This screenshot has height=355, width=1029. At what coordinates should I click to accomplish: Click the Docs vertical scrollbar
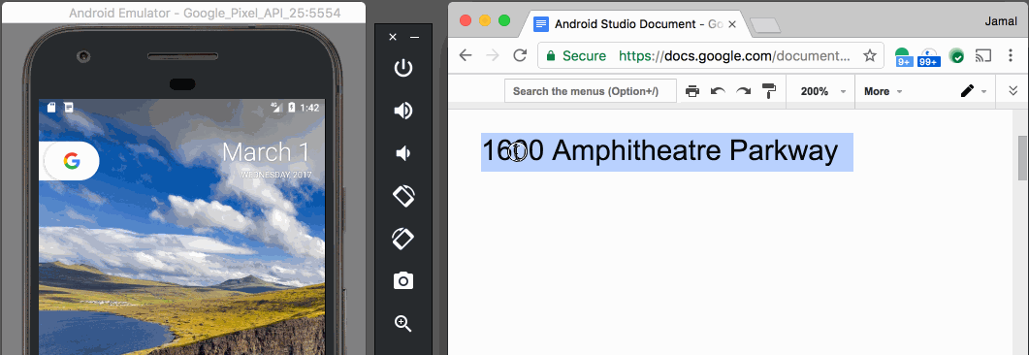(x=1022, y=157)
